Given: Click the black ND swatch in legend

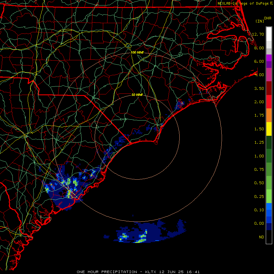Looking at the screenshot, I should 269,237.
